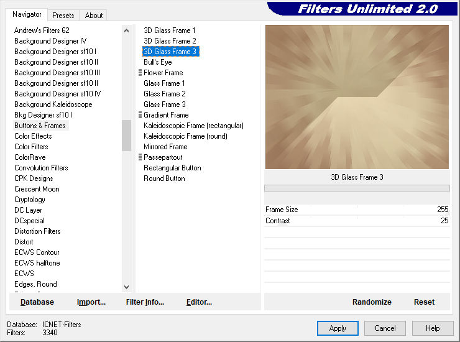Choose Glass Frame 2 filter
Image resolution: width=460 pixels, height=342 pixels.
point(165,94)
